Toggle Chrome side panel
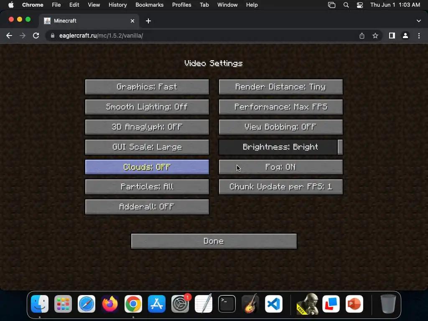The image size is (428, 321). (x=392, y=36)
